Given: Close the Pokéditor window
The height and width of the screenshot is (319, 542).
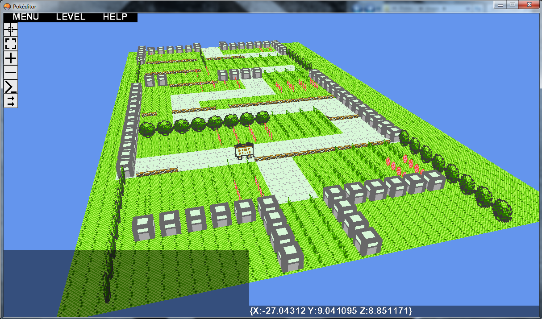Looking at the screenshot, I should [529, 4].
